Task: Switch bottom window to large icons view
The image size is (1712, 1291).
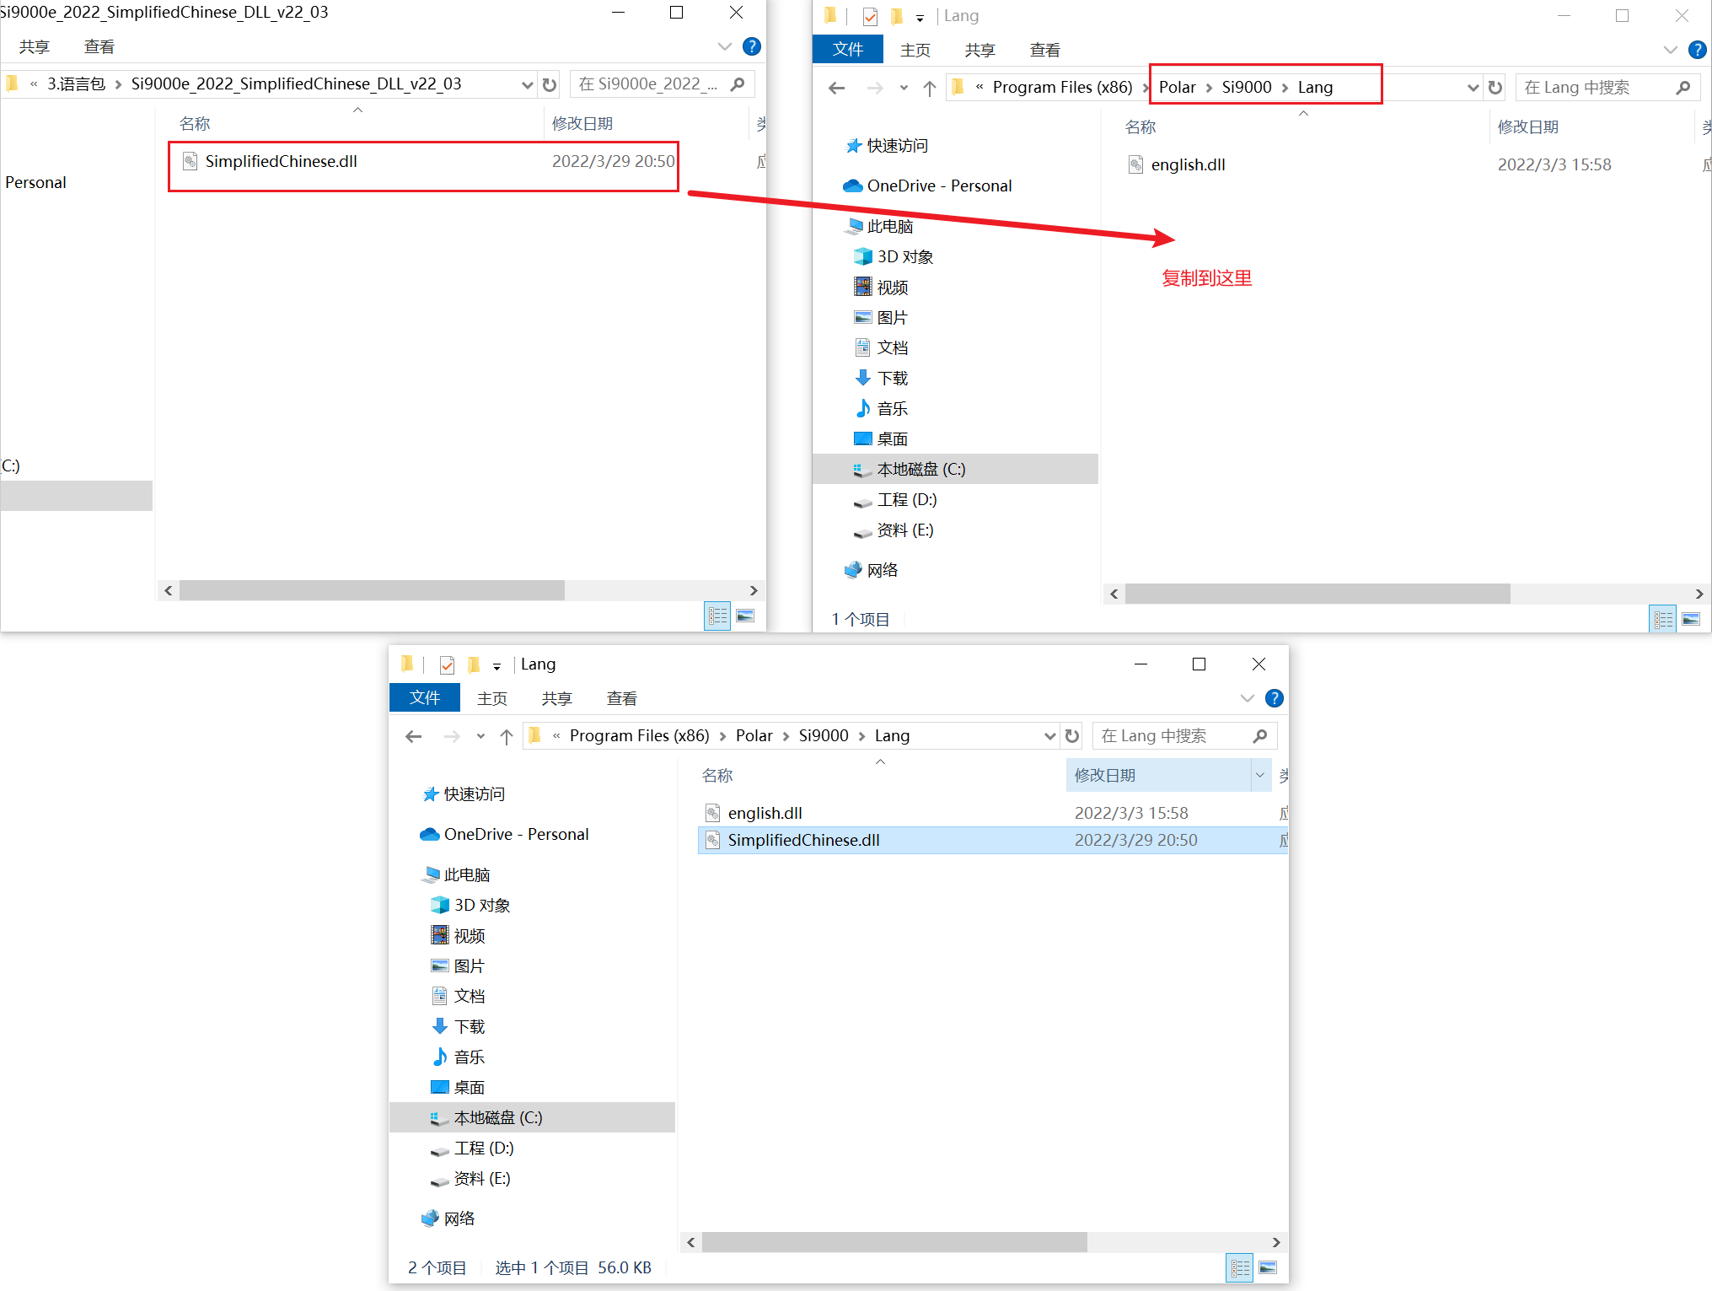Action: [x=1268, y=1267]
